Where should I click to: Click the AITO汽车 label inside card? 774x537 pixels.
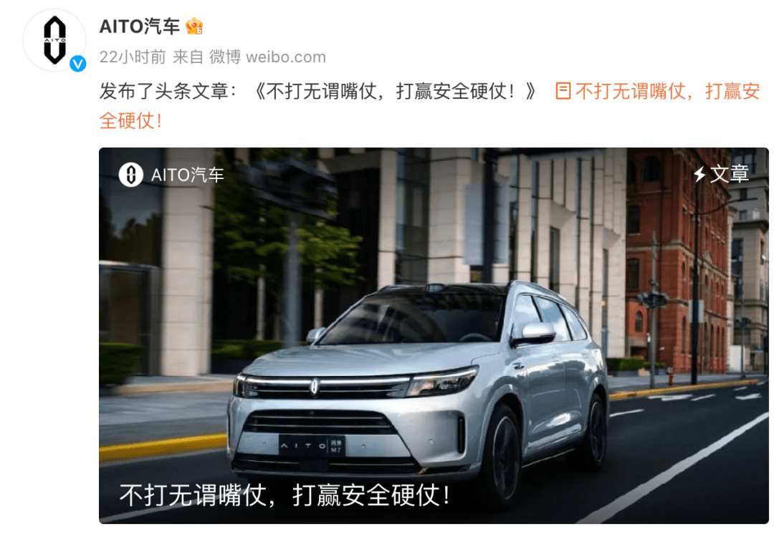188,175
